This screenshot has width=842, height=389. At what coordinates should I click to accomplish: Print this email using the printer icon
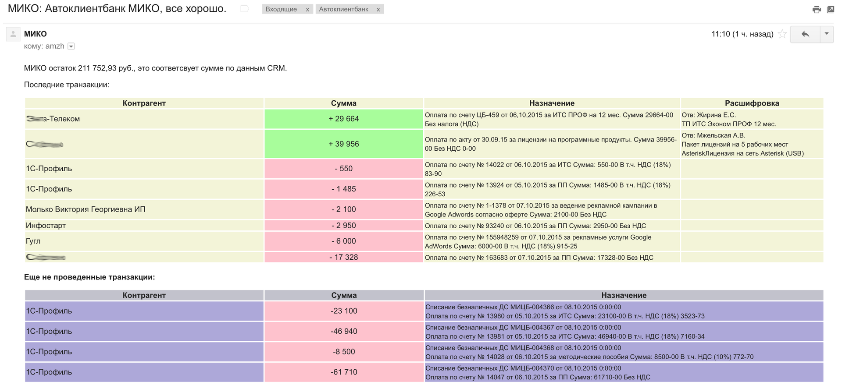[817, 9]
